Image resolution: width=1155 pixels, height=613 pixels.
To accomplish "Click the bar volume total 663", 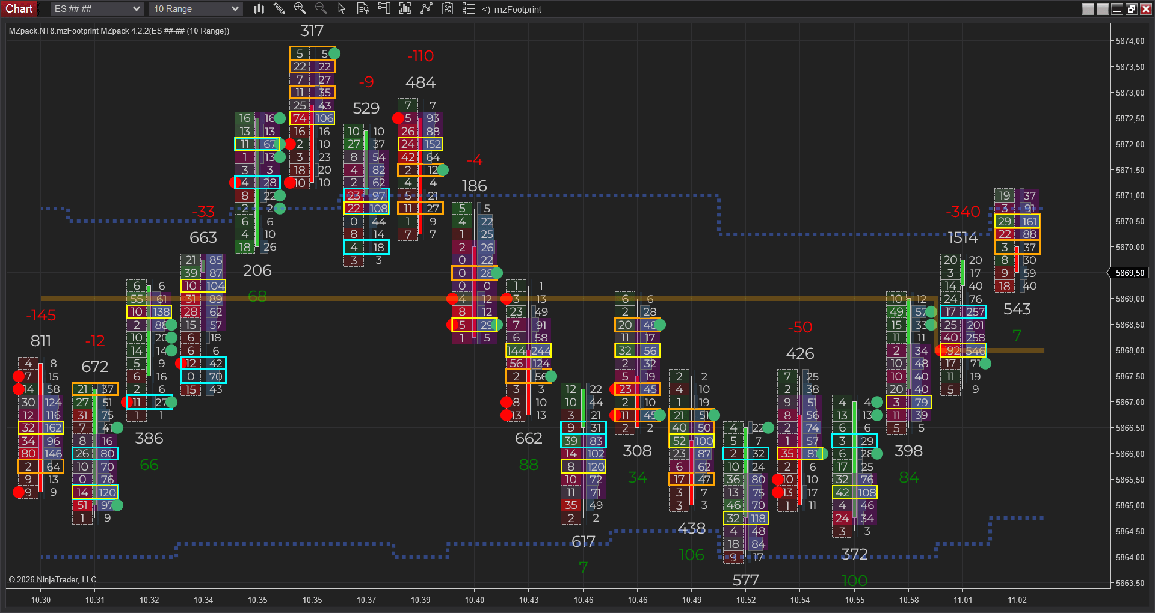I will tap(203, 237).
